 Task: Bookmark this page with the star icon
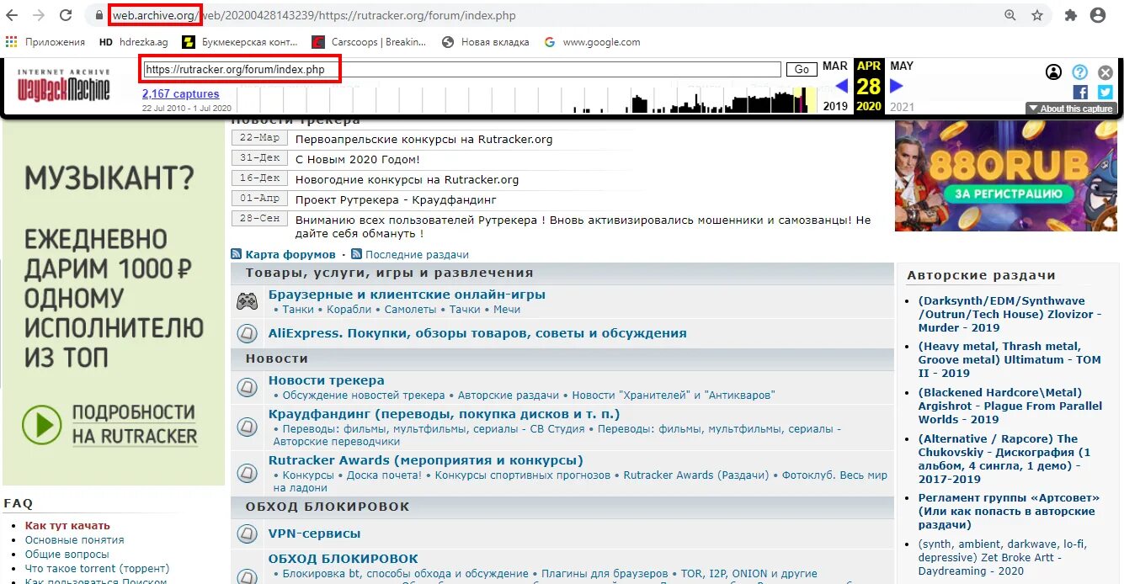point(1037,15)
